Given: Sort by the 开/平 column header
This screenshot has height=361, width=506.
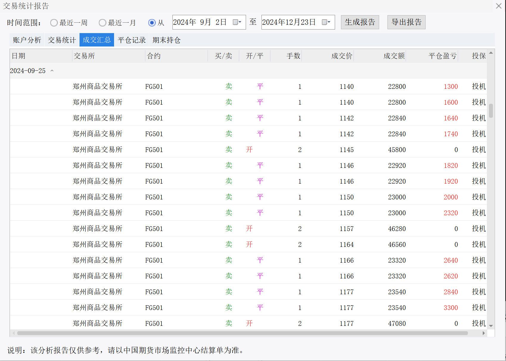Looking at the screenshot, I should tap(255, 56).
